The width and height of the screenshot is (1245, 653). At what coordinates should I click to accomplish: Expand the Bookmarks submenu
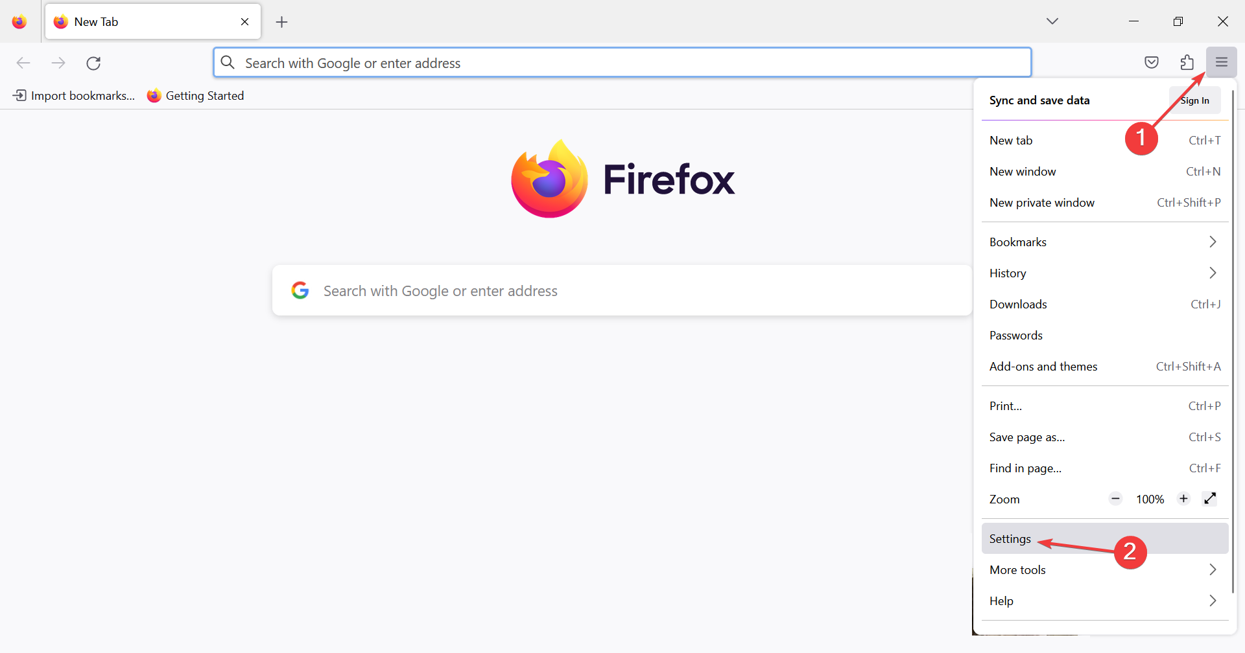tap(1105, 242)
